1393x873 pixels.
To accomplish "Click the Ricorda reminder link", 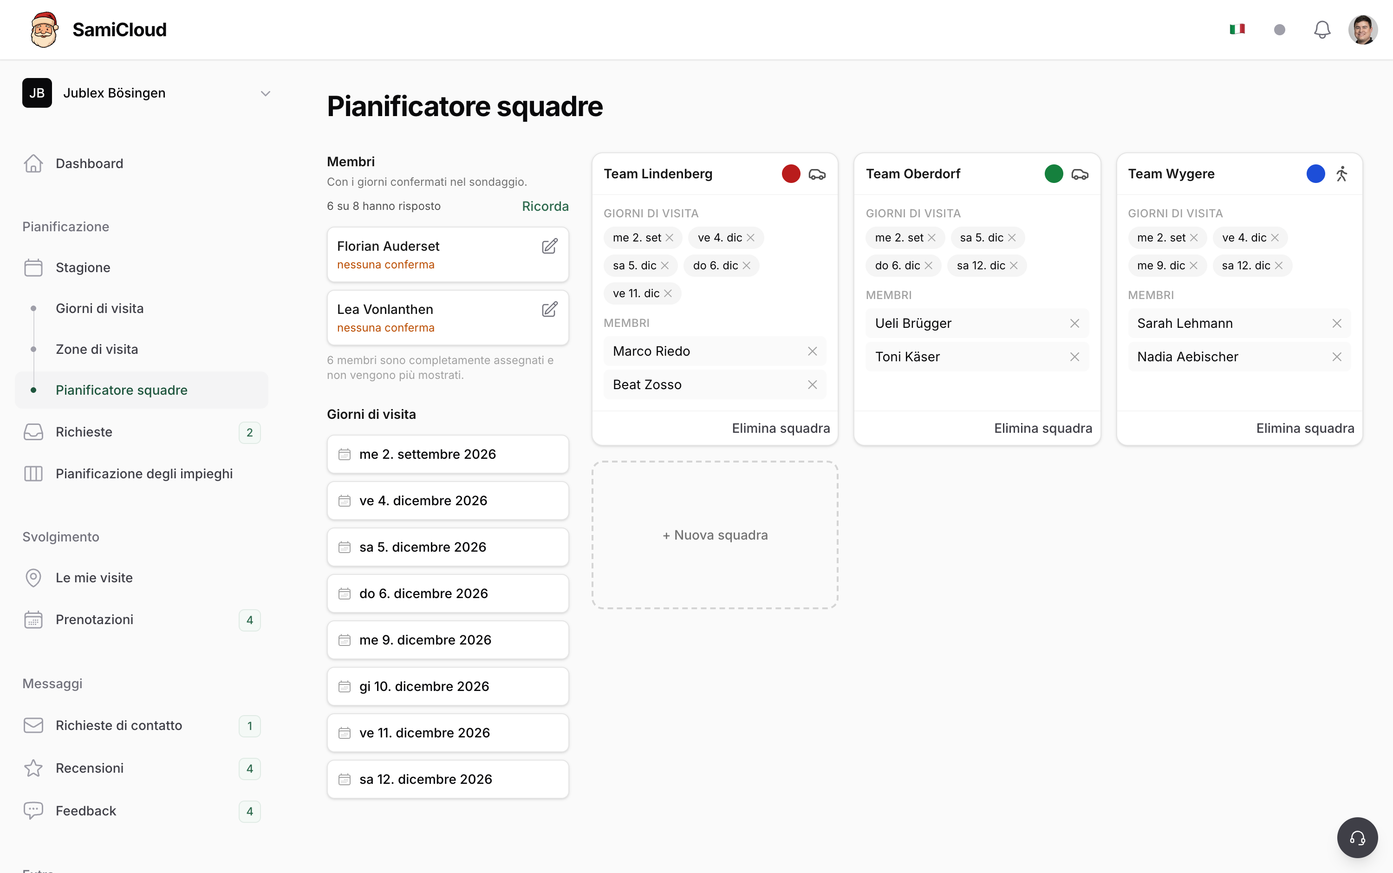I will point(545,206).
